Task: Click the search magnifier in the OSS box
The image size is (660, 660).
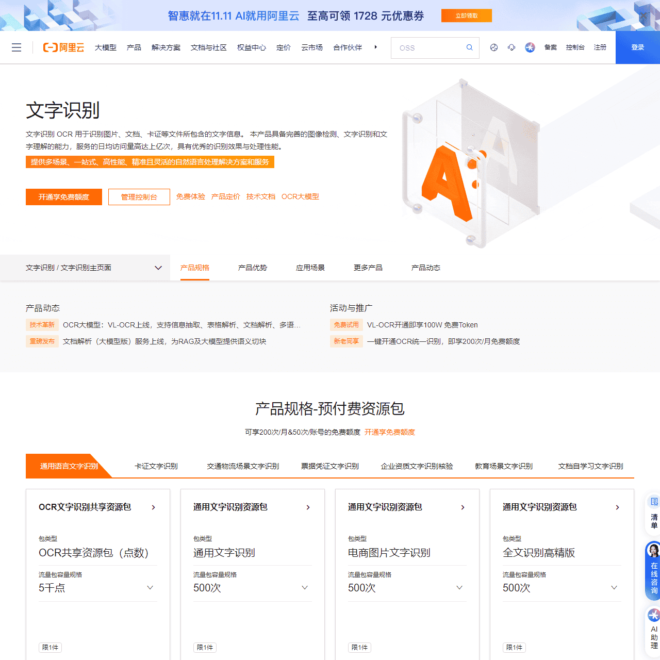Action: coord(469,47)
